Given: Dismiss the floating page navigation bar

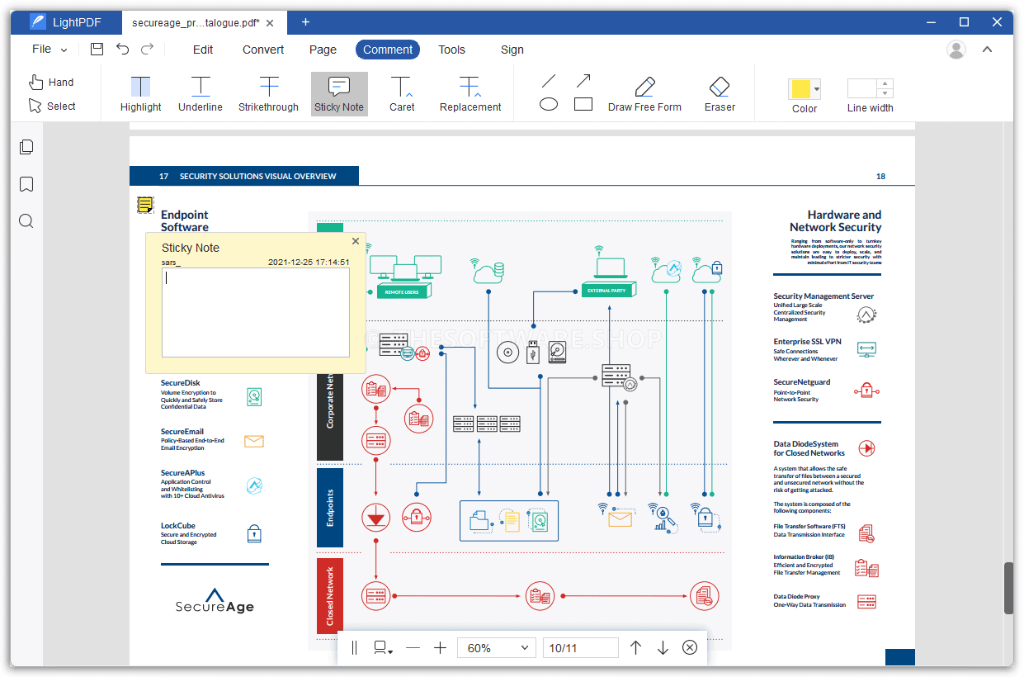Looking at the screenshot, I should click(x=690, y=648).
